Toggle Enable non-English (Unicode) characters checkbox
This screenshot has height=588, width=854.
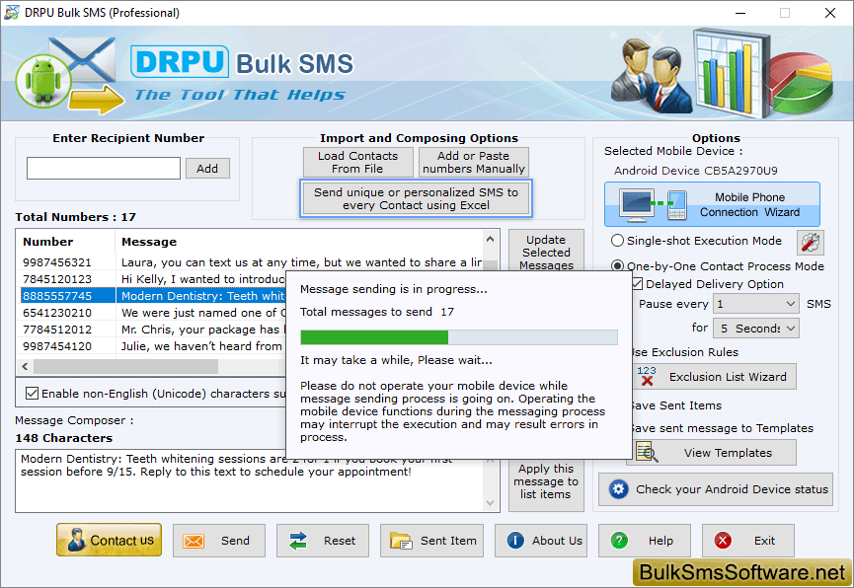tap(33, 393)
